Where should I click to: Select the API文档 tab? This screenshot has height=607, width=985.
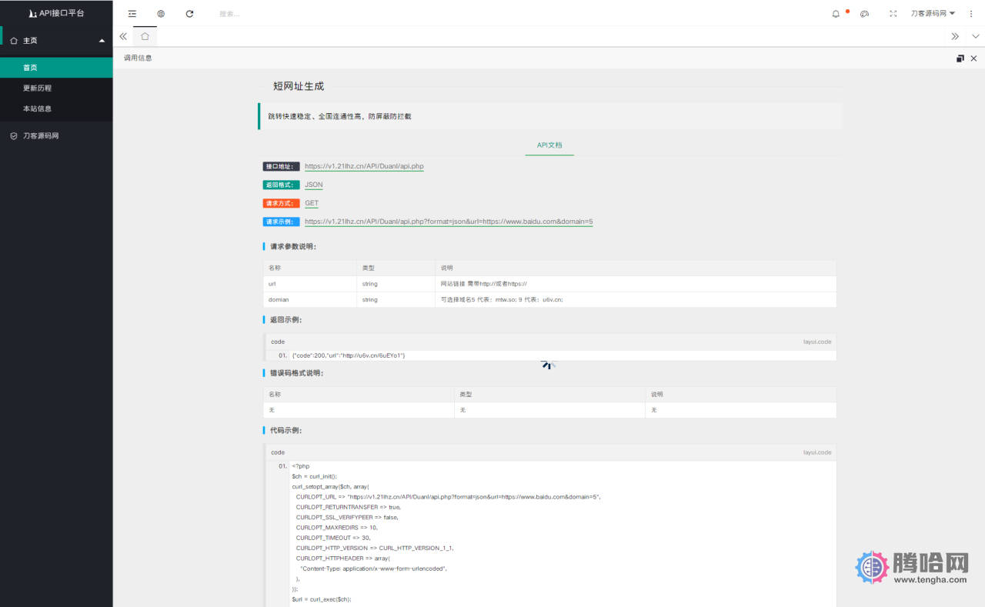tap(549, 145)
